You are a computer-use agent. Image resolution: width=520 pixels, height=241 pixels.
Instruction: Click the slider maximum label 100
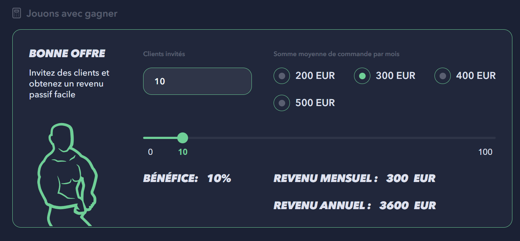point(485,152)
